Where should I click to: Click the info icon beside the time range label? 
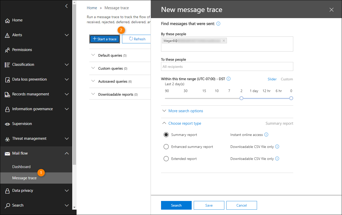click(x=228, y=79)
